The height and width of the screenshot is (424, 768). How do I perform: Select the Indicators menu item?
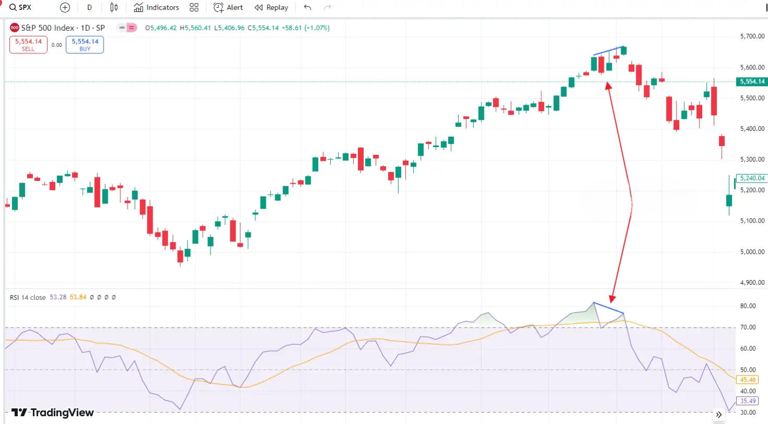[x=157, y=7]
